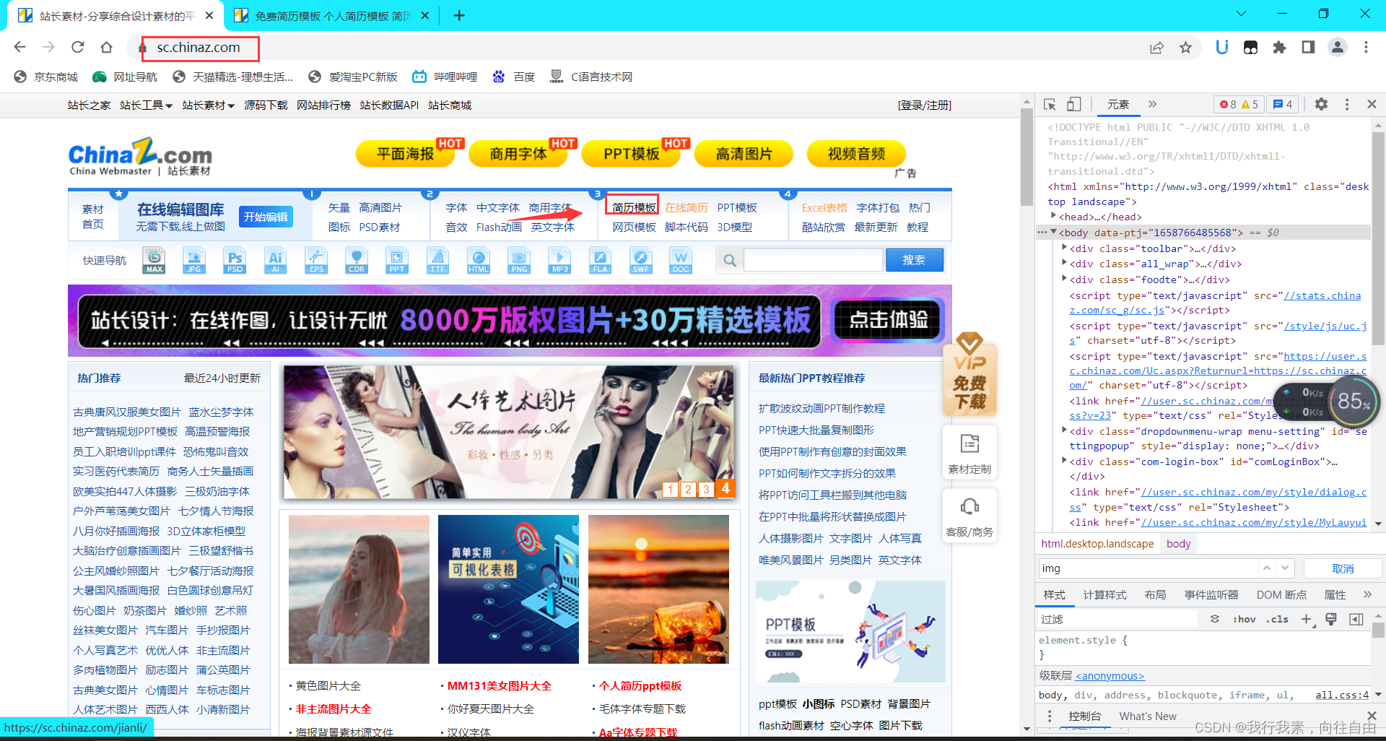Screen dimensions: 1386x741
Task: Toggle the rendering emulation paintbrush icon
Action: tap(1332, 619)
